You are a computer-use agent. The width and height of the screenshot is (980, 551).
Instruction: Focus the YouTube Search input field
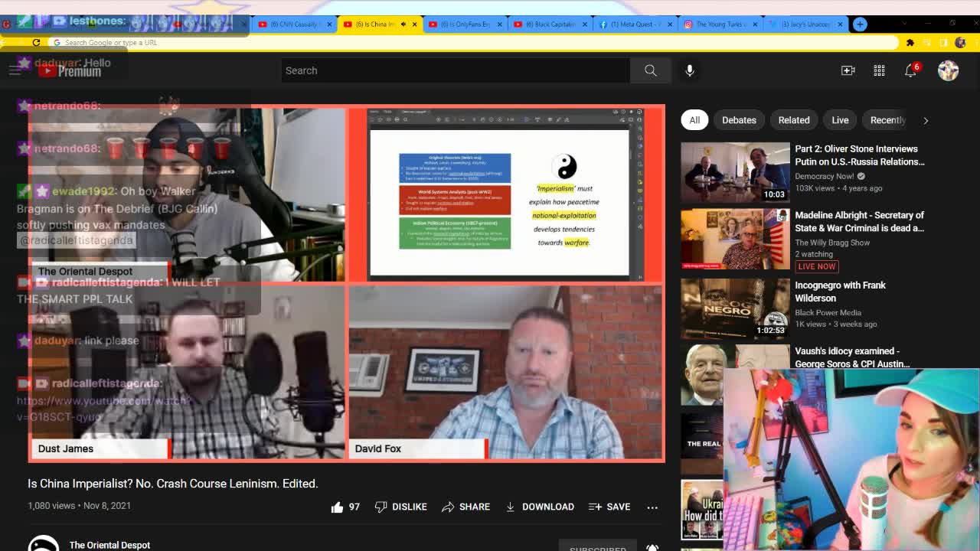click(x=456, y=70)
